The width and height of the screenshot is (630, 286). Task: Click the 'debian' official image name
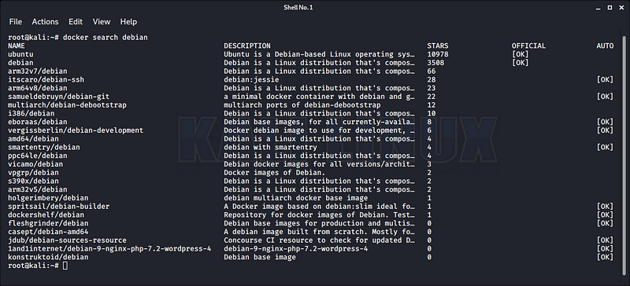coord(20,63)
